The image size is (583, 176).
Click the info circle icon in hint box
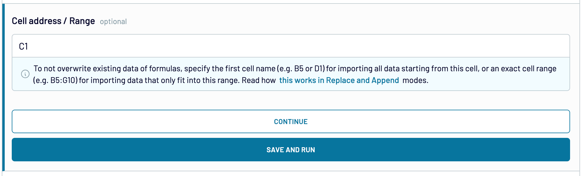25,74
